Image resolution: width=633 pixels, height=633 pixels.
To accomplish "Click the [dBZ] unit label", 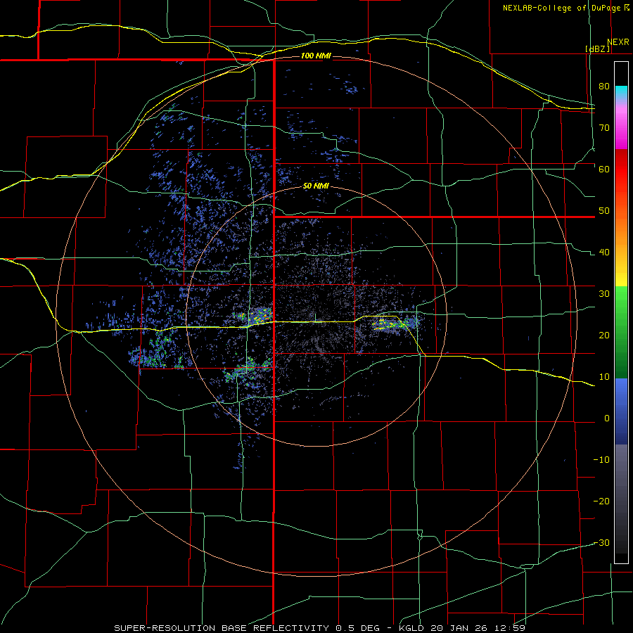I will 597,49.
